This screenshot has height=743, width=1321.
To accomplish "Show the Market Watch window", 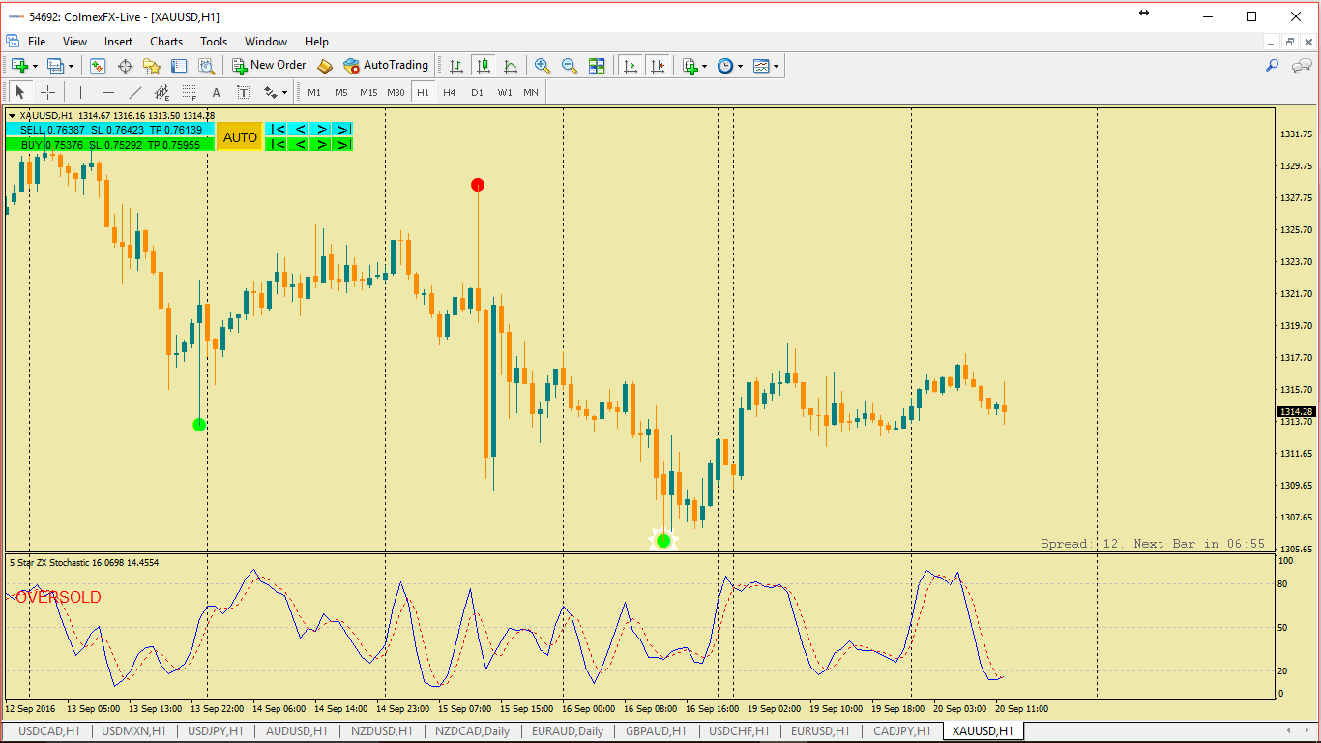I will [98, 66].
